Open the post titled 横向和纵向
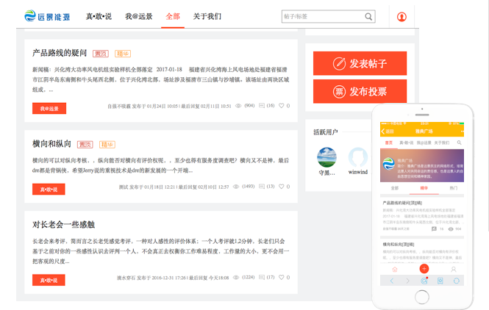The image size is (489, 310). tap(51, 144)
